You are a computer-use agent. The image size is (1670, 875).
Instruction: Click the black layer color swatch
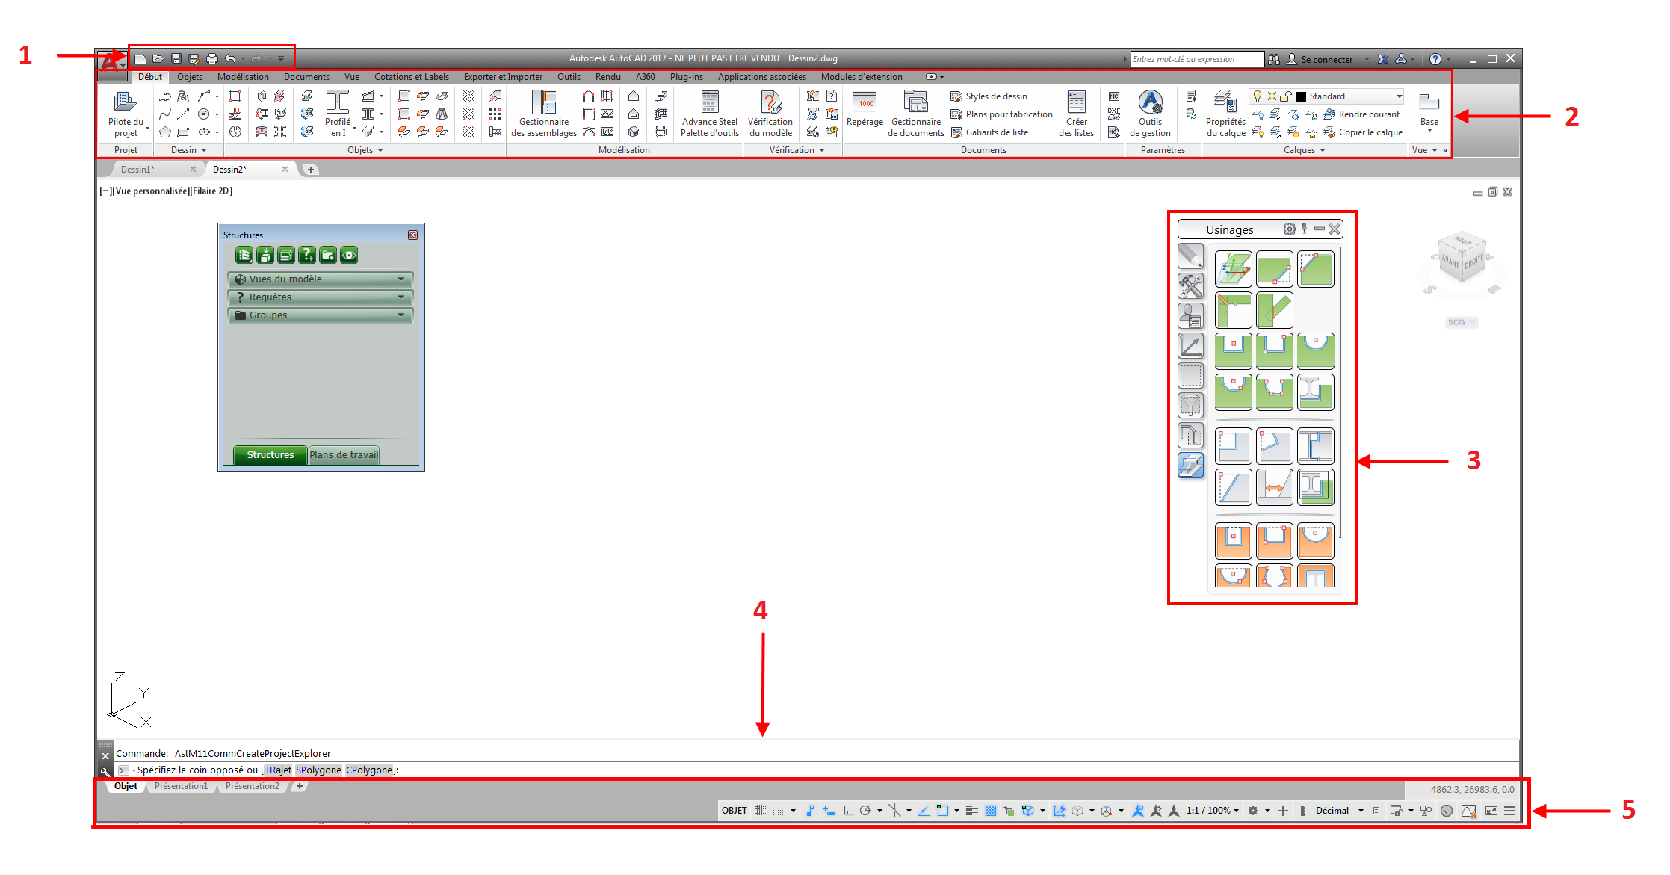point(1301,96)
